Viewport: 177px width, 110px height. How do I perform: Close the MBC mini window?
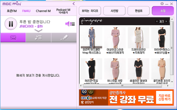click(x=171, y=4)
